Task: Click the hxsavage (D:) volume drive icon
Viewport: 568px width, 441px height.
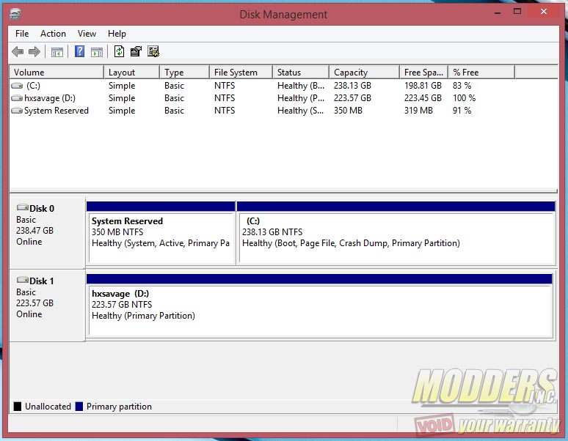Action: tap(17, 98)
